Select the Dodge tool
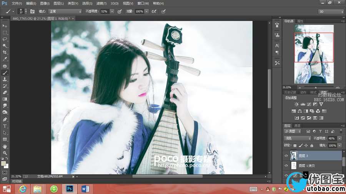Viewport: 346px width, 194px height. tap(5, 112)
